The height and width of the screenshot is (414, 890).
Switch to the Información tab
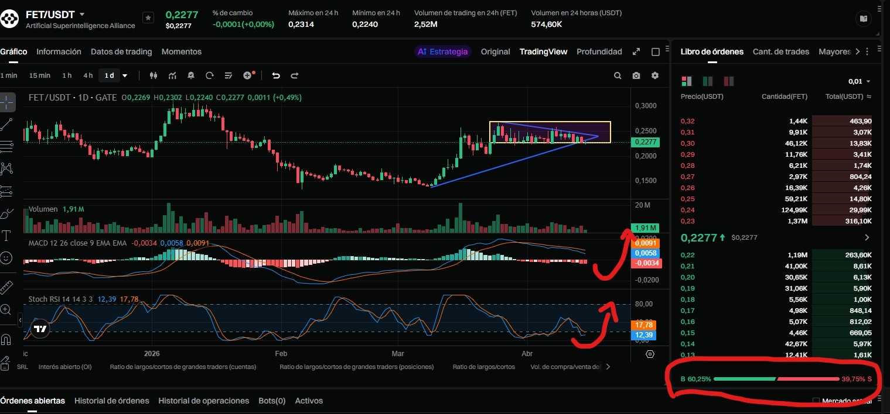59,51
